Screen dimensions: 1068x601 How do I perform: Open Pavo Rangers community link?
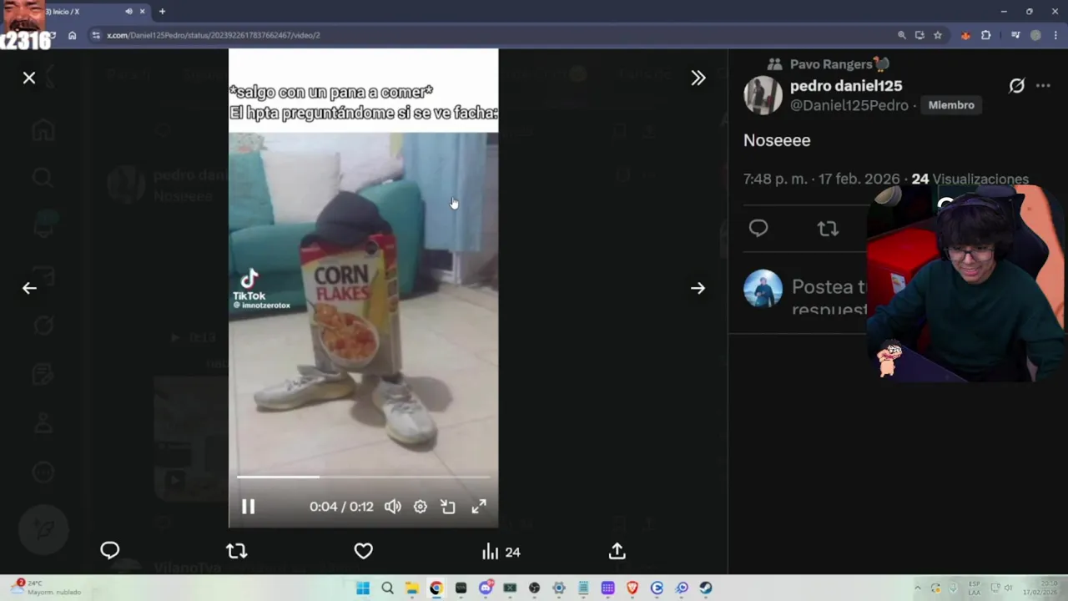(x=839, y=64)
